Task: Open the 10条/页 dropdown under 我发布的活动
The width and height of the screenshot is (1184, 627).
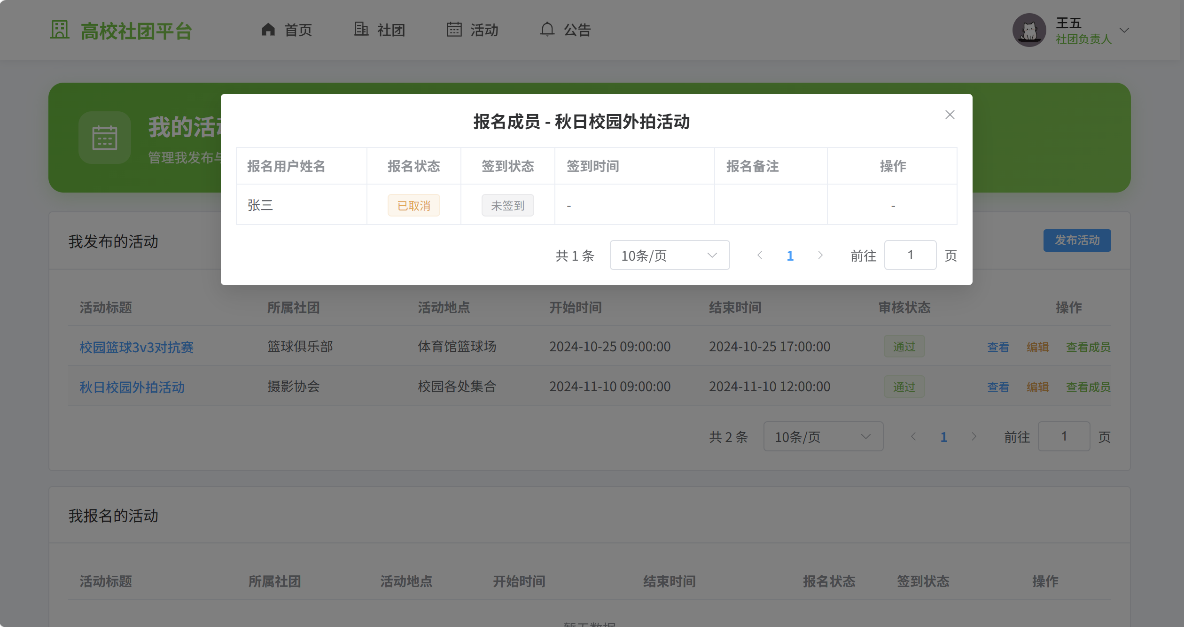Action: click(823, 436)
